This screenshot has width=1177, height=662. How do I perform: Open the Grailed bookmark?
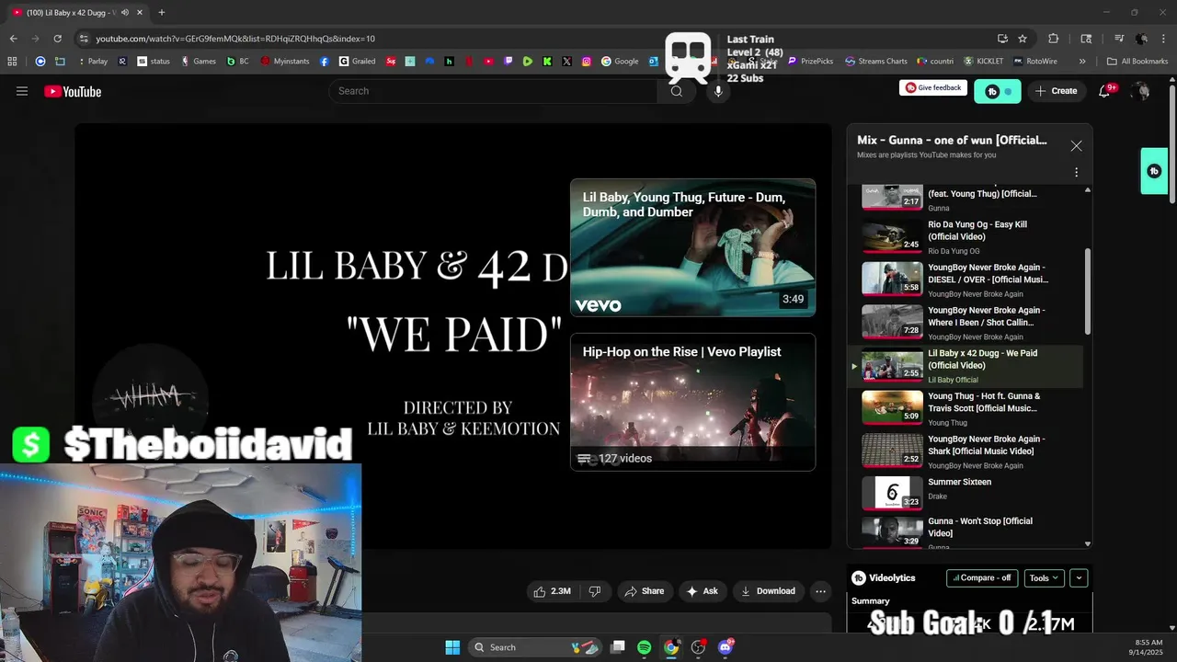click(358, 62)
